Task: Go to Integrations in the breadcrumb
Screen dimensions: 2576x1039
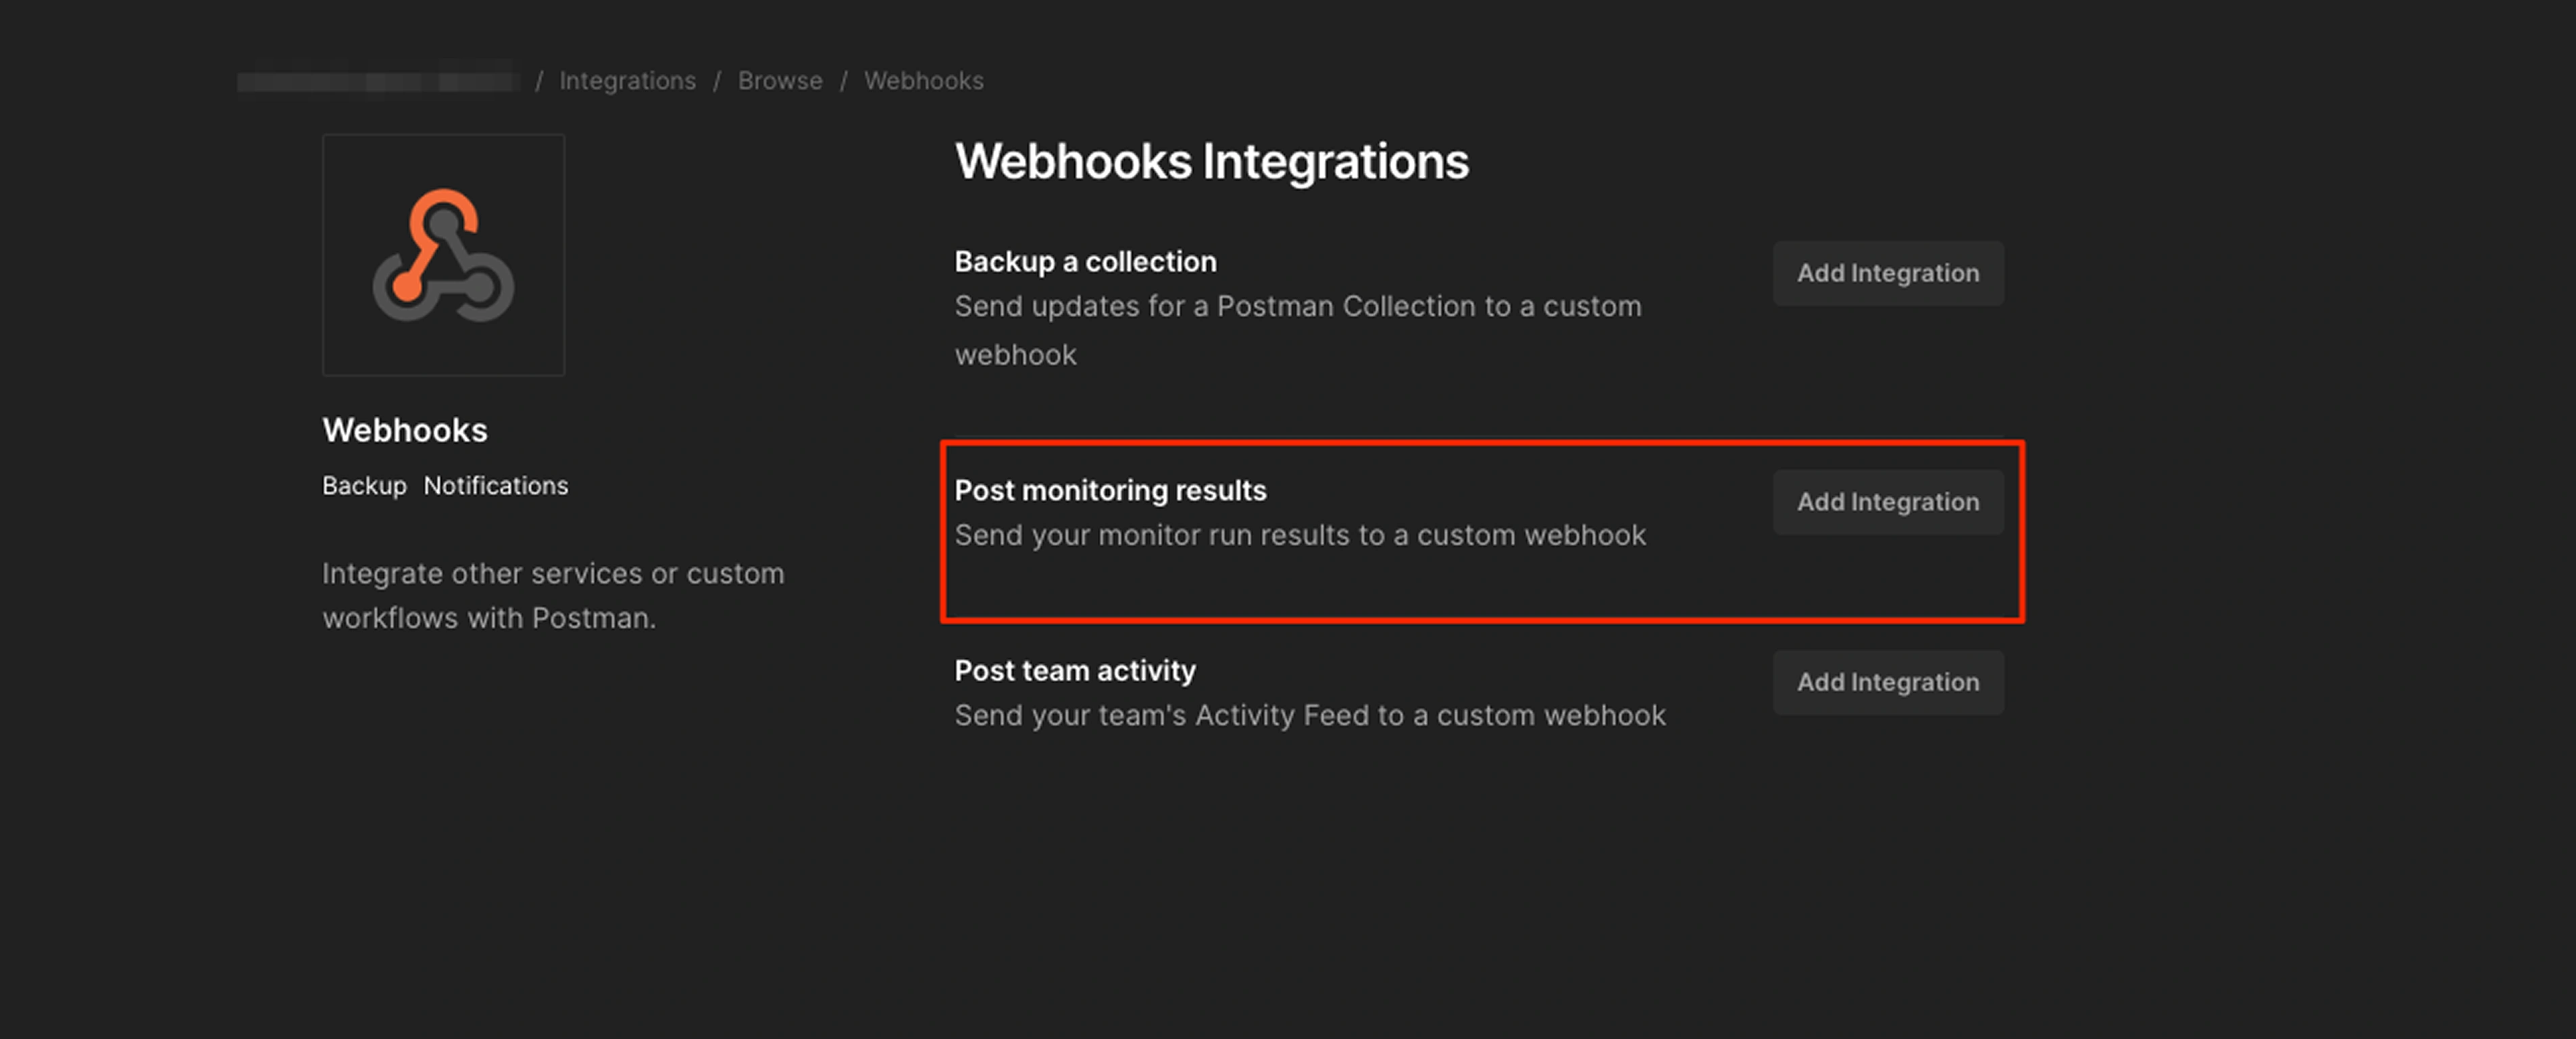Action: [627, 81]
